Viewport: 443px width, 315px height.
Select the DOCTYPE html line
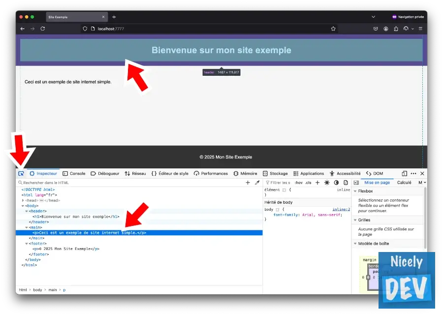38,189
